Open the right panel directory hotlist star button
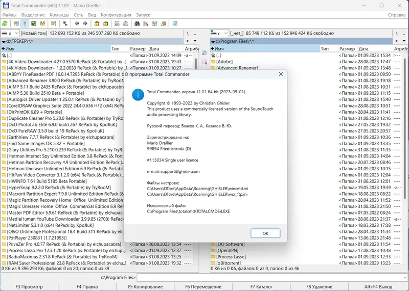 (x=397, y=41)
